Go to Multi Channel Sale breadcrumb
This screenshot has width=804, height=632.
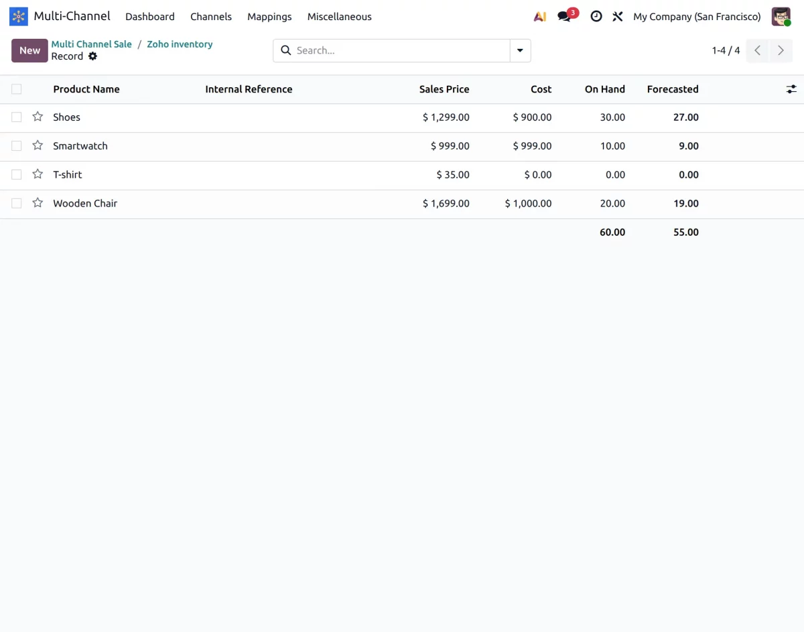click(92, 44)
